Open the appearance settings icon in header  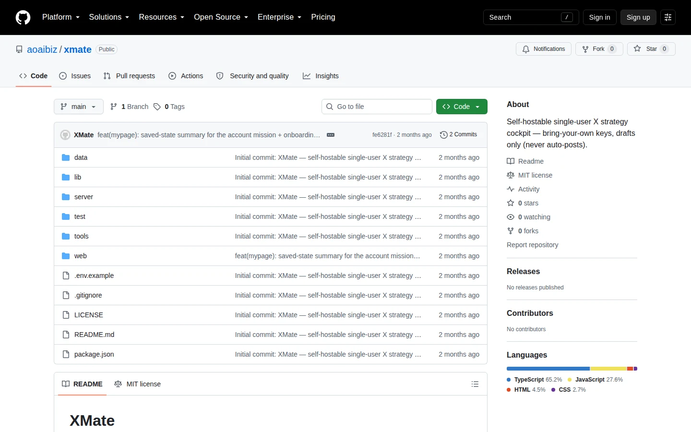[668, 17]
